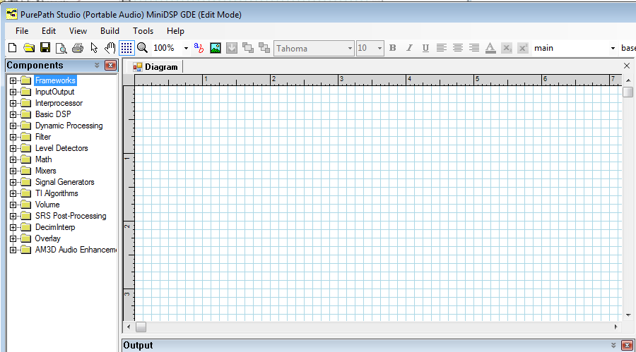The height and width of the screenshot is (352, 636).
Task: Select the hand pan tool
Action: point(110,48)
